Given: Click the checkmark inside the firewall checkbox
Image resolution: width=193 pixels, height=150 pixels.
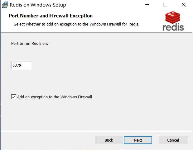Looking at the screenshot, I should [13, 97].
